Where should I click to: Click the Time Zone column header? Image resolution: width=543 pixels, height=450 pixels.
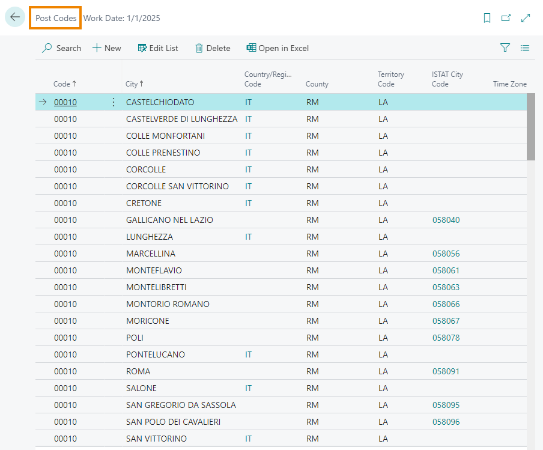coord(509,84)
